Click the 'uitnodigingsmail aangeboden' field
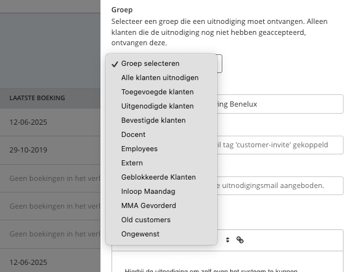Viewport: 352px width, 272px height. pos(280,185)
